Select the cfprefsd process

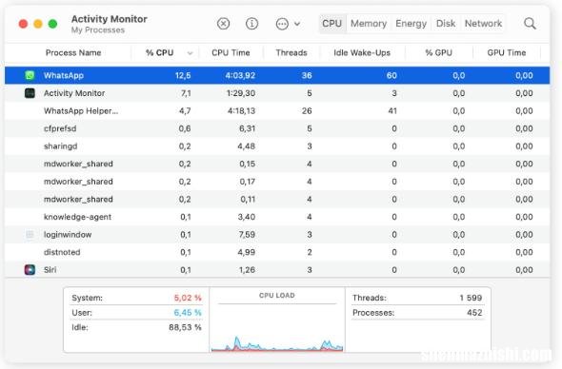[60, 128]
